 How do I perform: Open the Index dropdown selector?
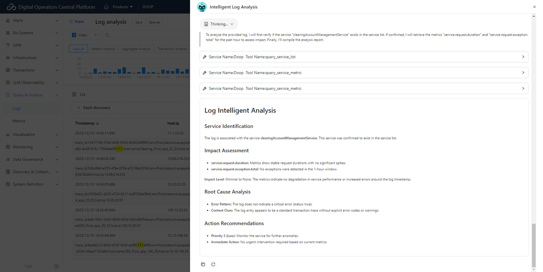[85, 35]
